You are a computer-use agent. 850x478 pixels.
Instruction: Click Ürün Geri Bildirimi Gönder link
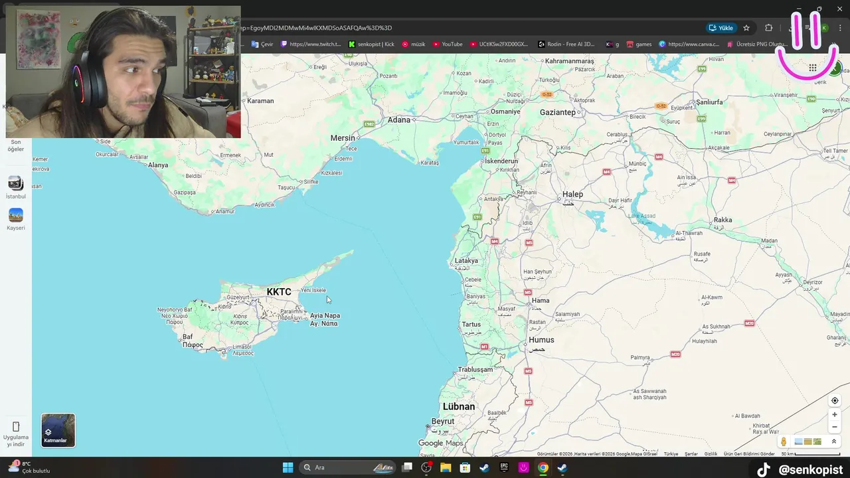pyautogui.click(x=749, y=454)
